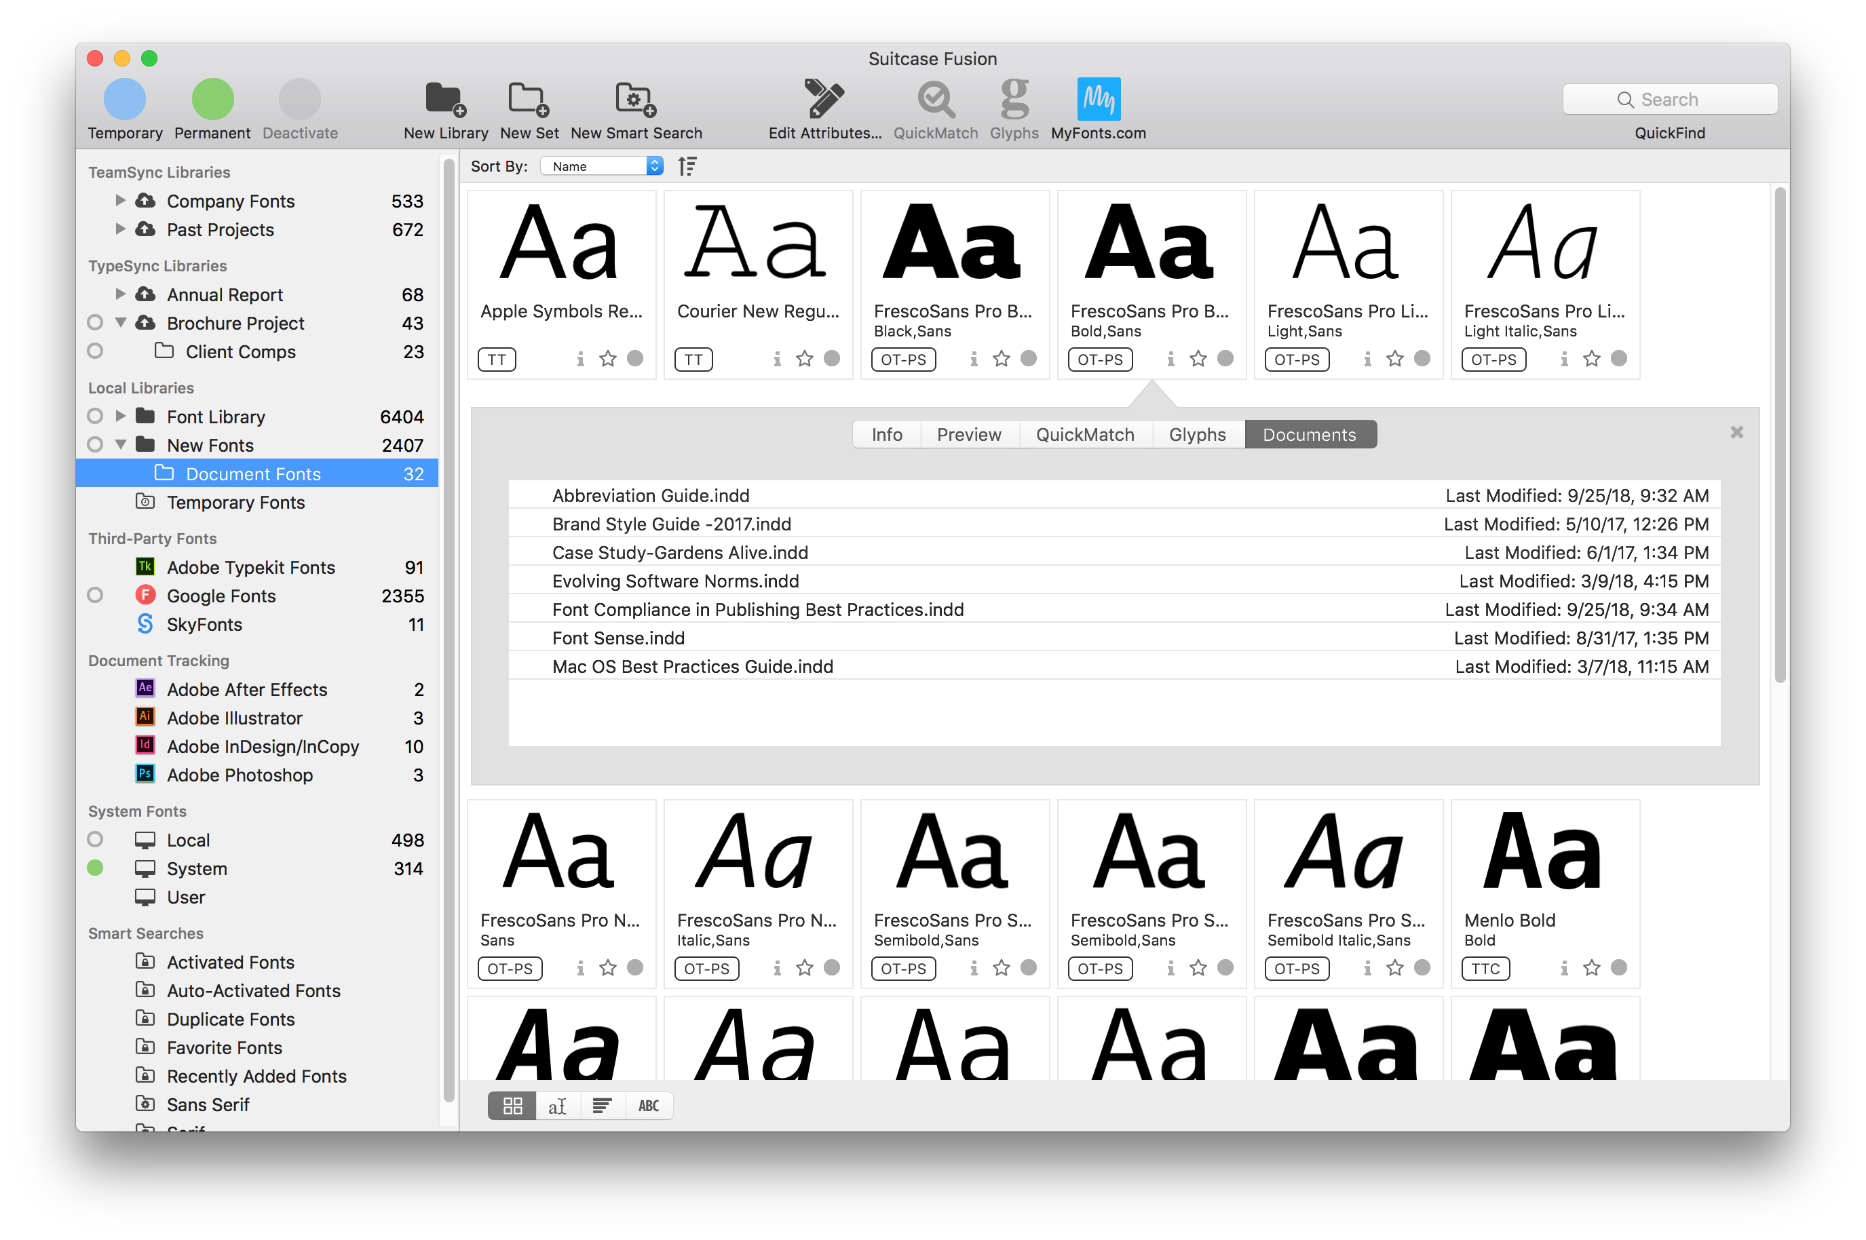
Task: Toggle activation circle for Google Fonts
Action: pyautogui.click(x=95, y=596)
